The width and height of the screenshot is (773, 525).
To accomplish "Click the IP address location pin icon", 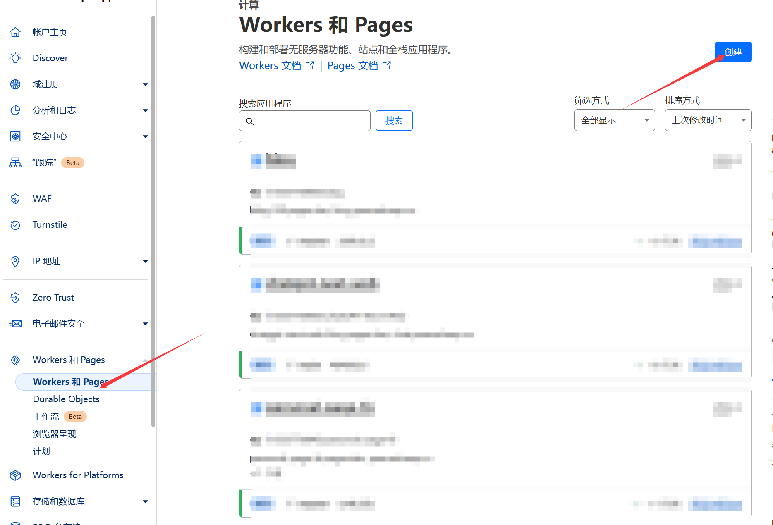I will [x=15, y=261].
